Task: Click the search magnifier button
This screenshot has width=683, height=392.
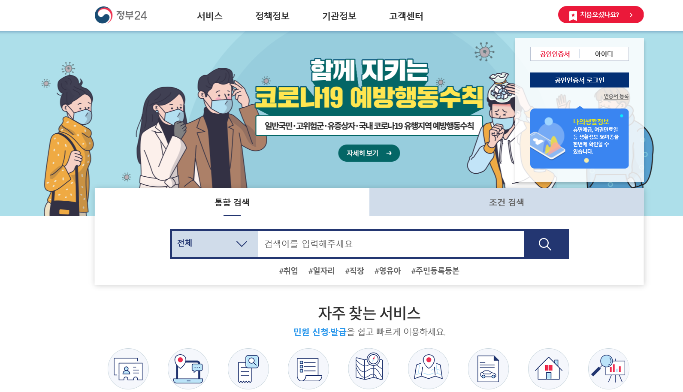Action: 545,244
